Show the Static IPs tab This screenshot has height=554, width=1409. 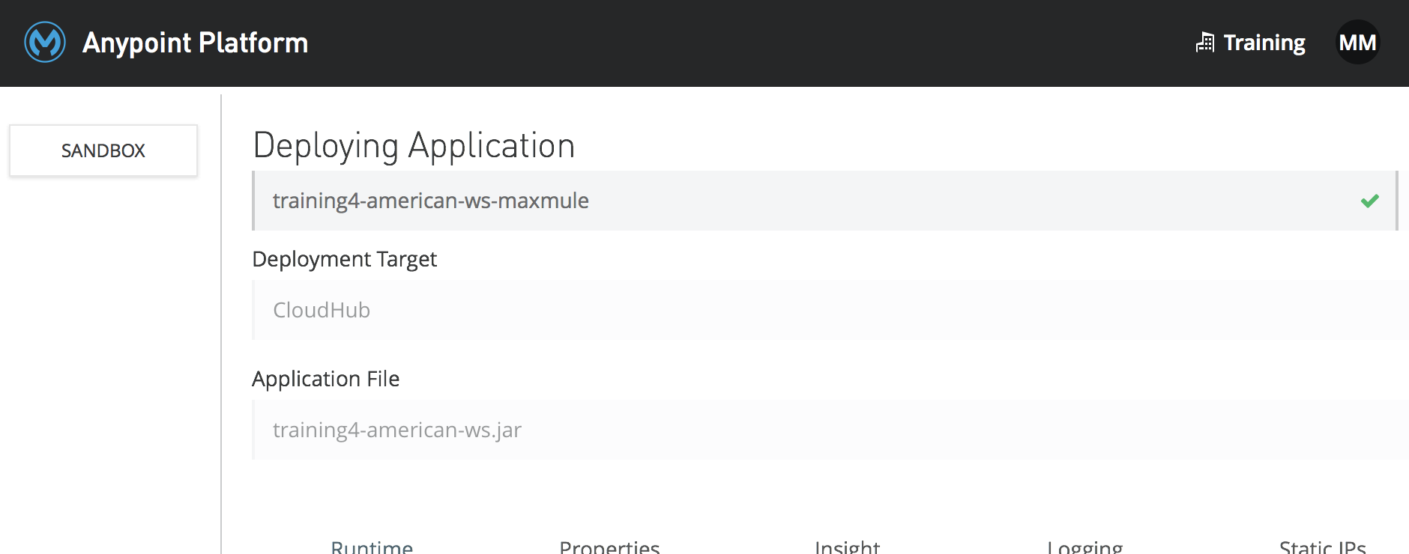point(1322,547)
